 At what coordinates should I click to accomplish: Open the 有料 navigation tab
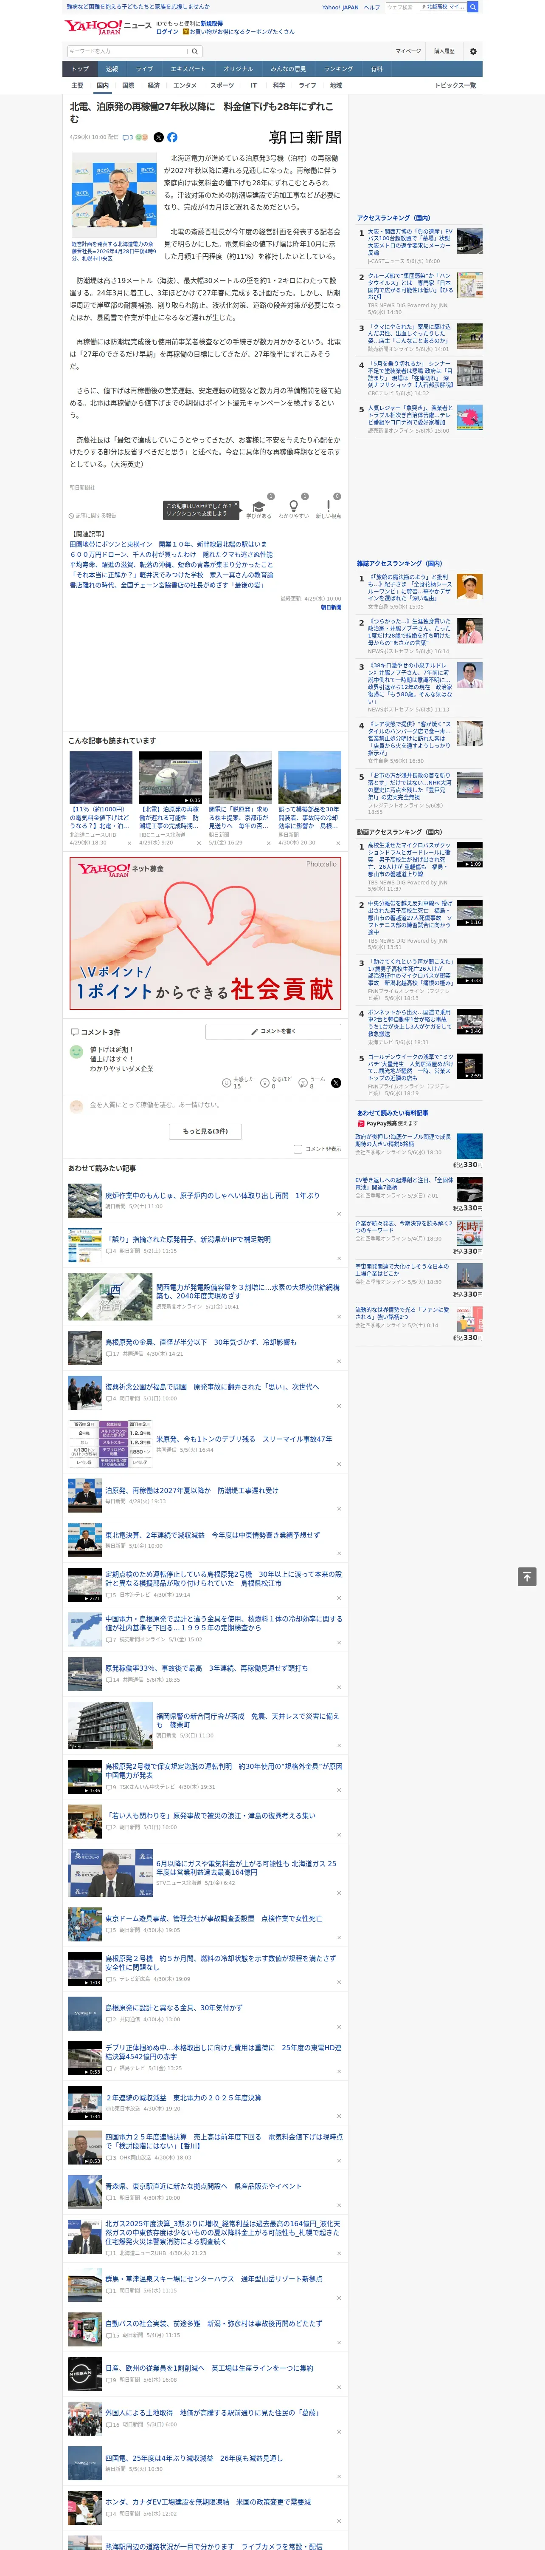[x=376, y=68]
